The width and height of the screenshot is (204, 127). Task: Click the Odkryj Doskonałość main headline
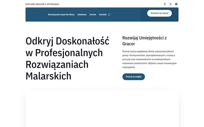coord(67,58)
